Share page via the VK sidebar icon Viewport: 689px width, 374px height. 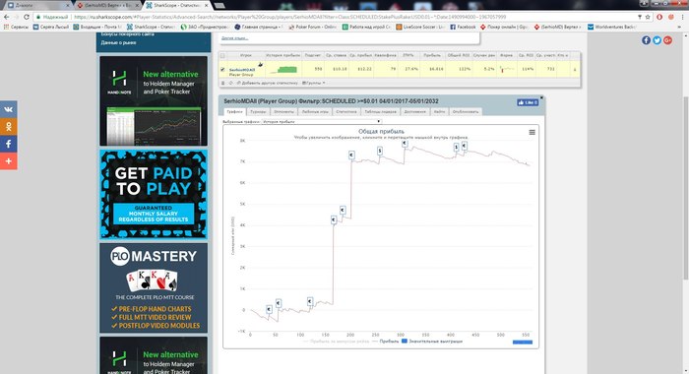point(8,109)
